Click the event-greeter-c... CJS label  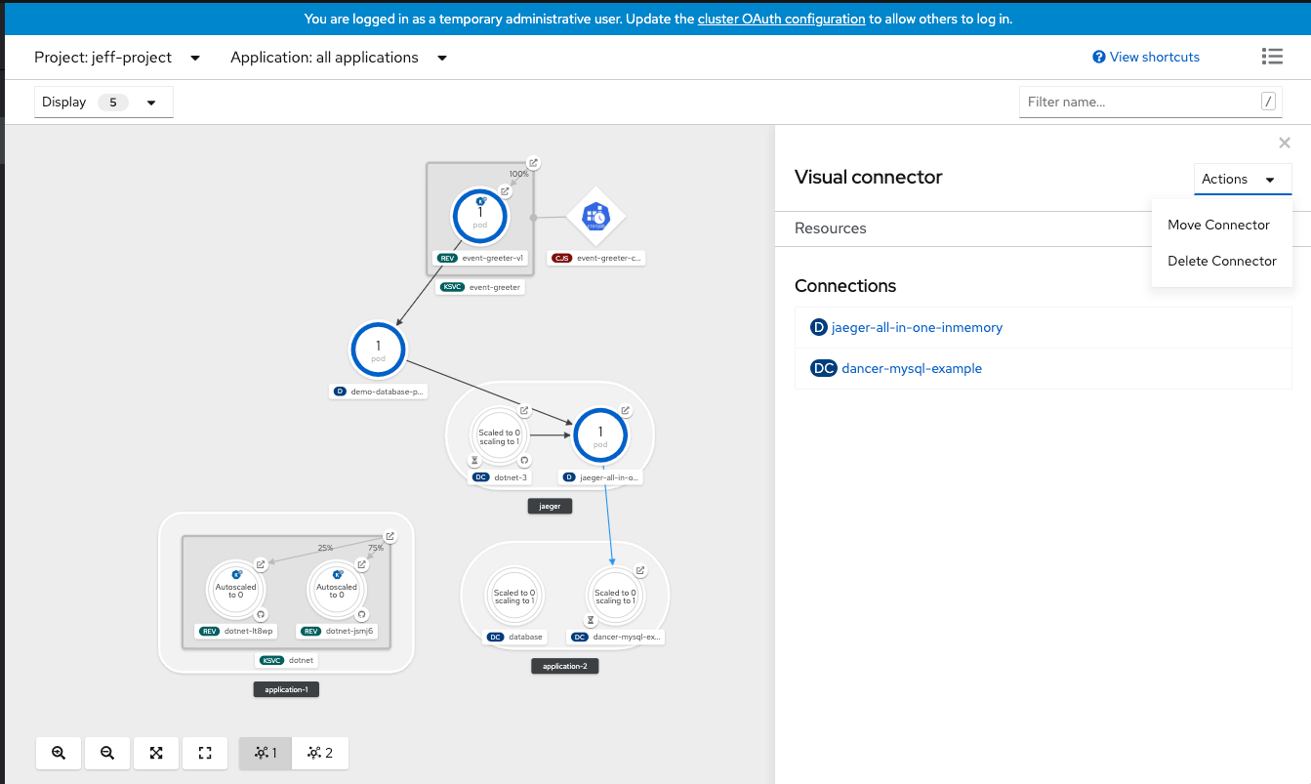(596, 259)
